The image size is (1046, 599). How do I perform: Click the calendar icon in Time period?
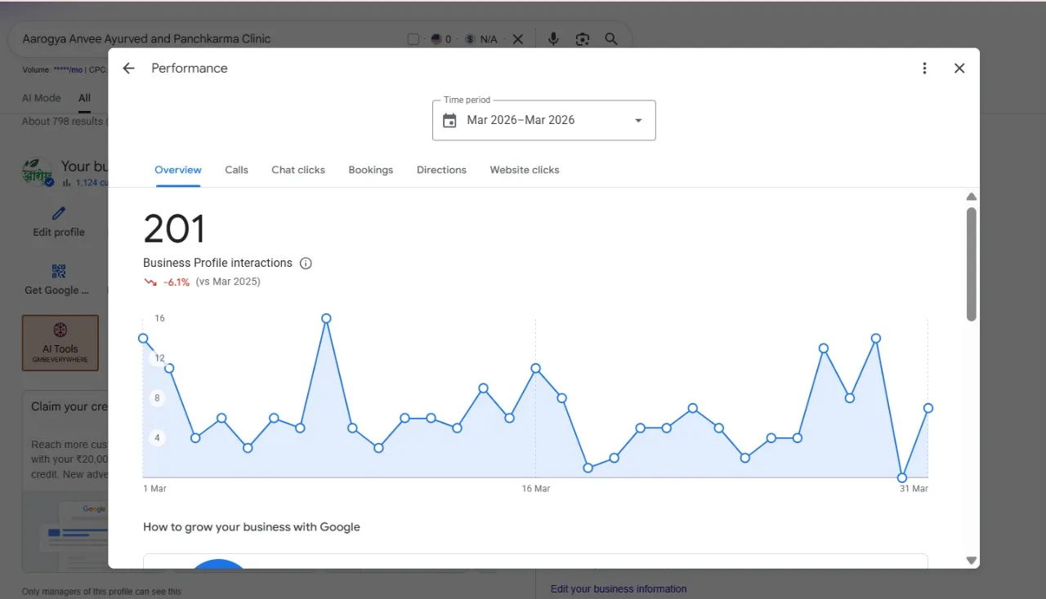point(449,121)
